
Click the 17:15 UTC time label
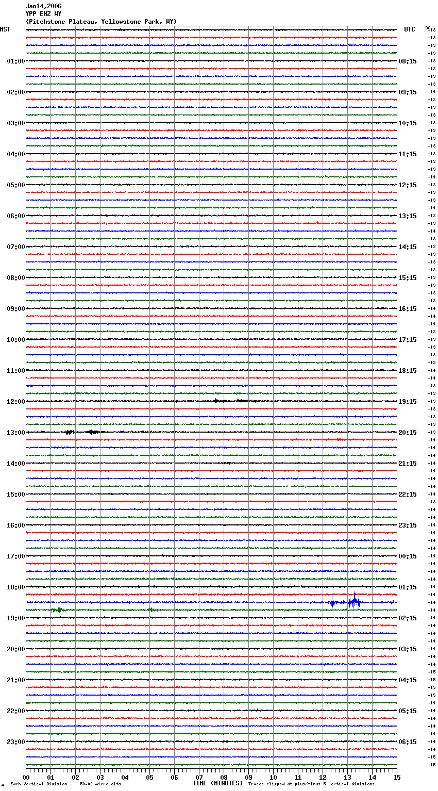click(x=408, y=340)
